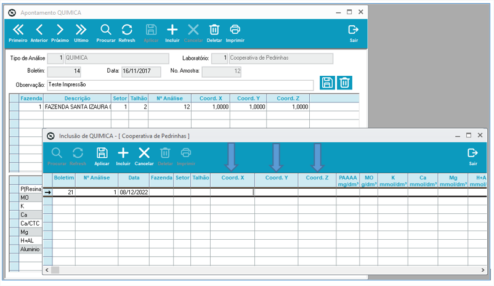
Task: Click Imprimir in Inclusão de QUIMICA toolbar
Action: tap(186, 157)
